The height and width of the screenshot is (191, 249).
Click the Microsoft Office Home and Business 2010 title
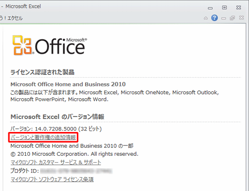[x=68, y=84]
